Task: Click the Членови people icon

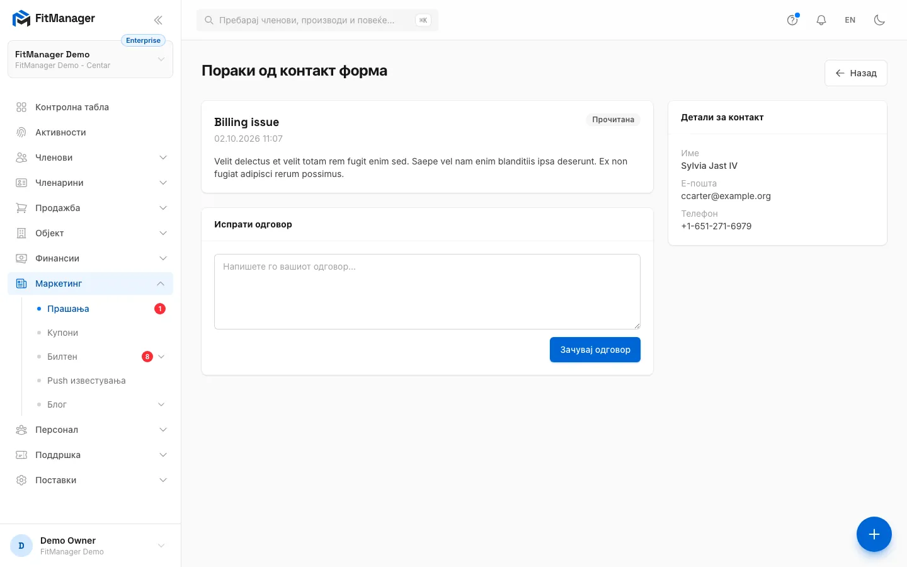Action: click(21, 157)
